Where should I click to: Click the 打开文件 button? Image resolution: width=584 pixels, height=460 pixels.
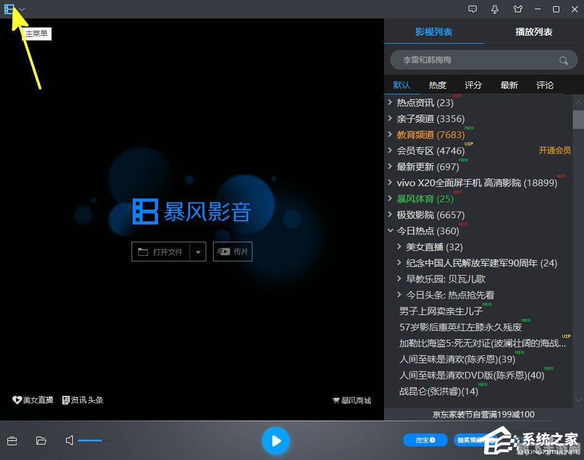click(x=161, y=252)
